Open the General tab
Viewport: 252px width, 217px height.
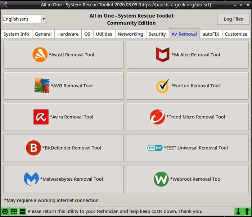[x=43, y=34]
